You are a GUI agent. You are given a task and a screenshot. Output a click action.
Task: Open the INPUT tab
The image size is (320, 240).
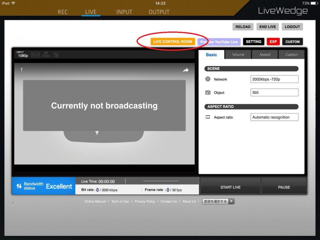click(124, 12)
